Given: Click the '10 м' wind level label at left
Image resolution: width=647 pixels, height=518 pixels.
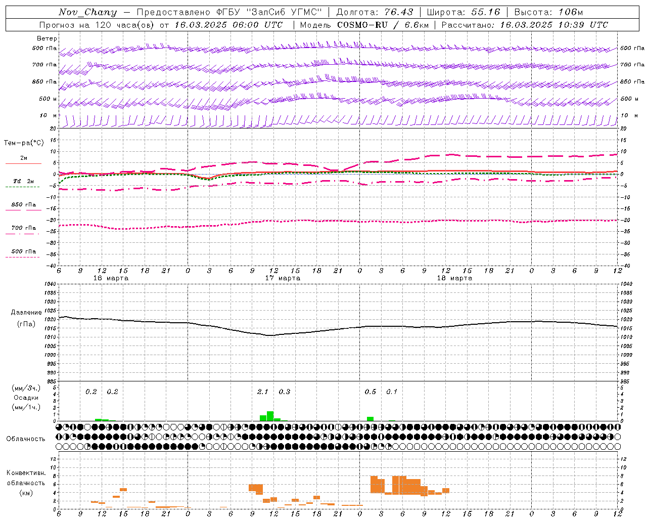Looking at the screenshot, I should (48, 115).
